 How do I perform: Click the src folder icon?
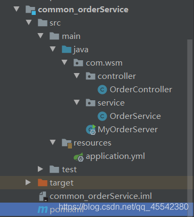(43, 23)
